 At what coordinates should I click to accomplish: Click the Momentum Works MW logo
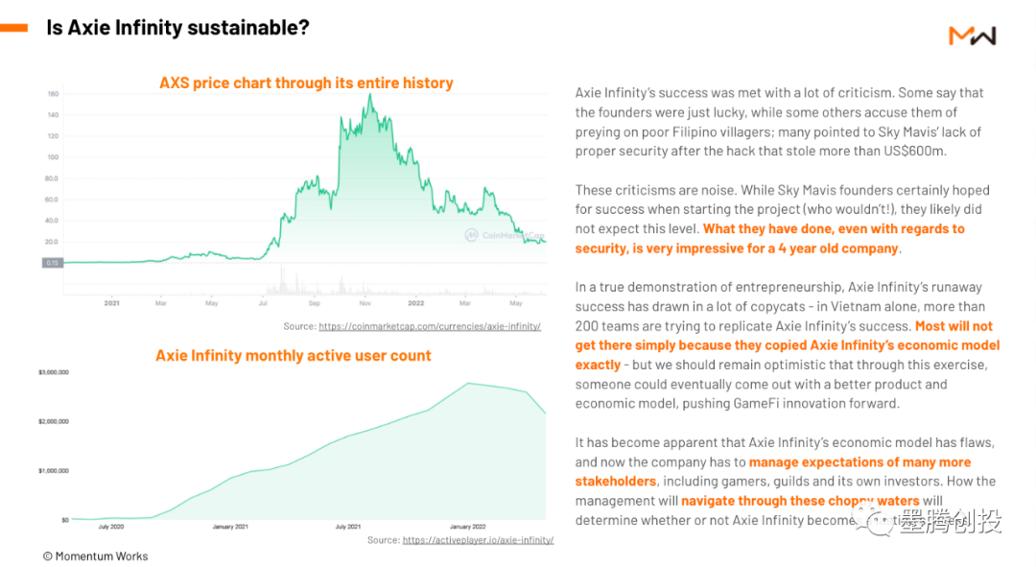[x=972, y=35]
